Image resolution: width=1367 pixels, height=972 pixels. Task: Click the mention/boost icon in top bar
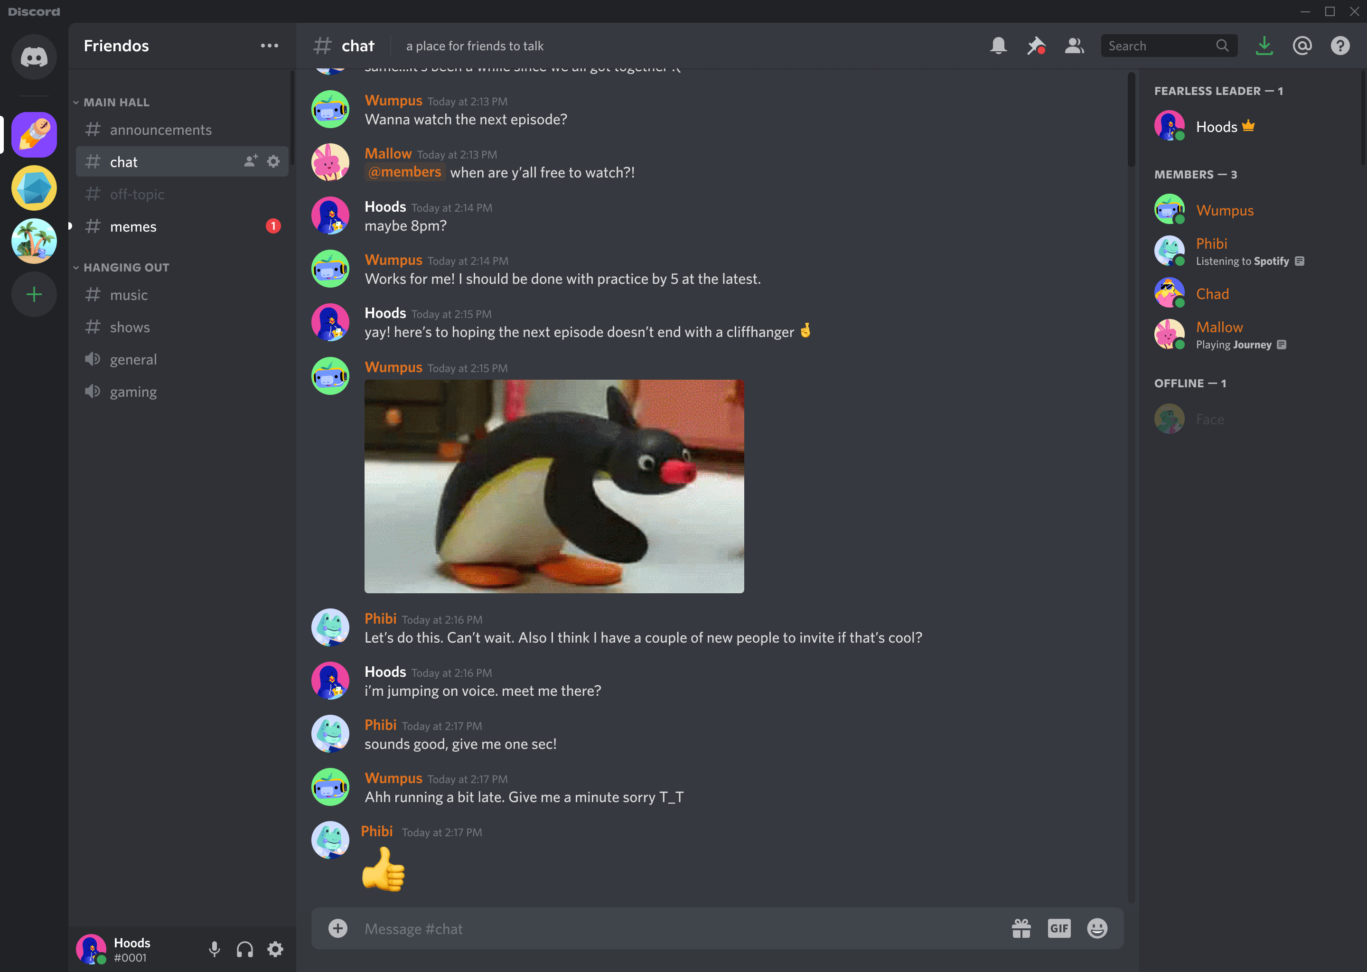pyautogui.click(x=1303, y=45)
